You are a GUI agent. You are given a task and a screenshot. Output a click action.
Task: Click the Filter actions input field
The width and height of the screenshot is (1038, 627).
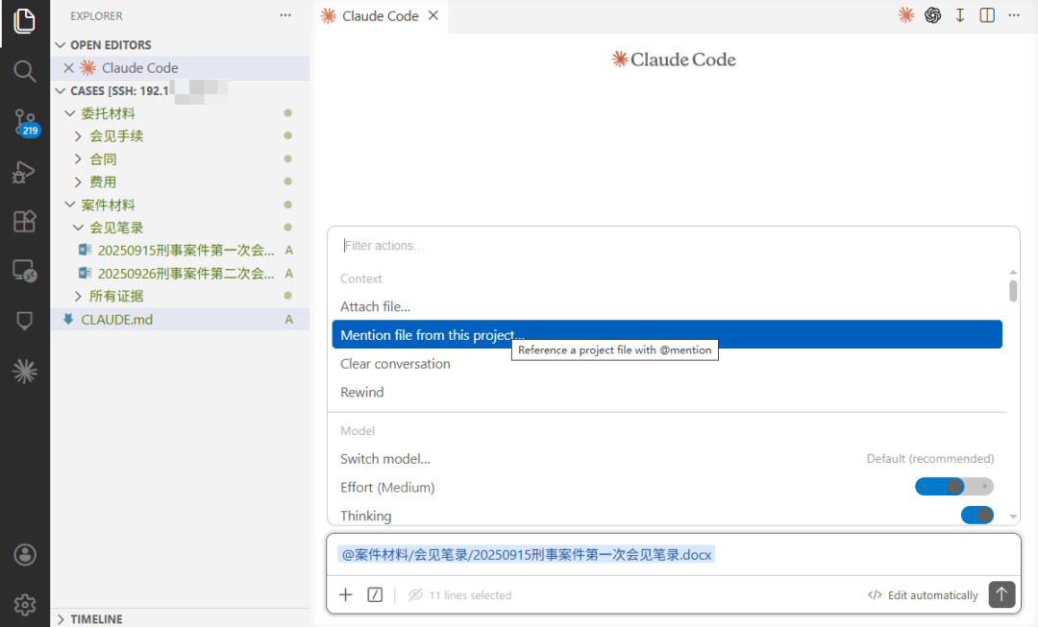[x=673, y=246]
